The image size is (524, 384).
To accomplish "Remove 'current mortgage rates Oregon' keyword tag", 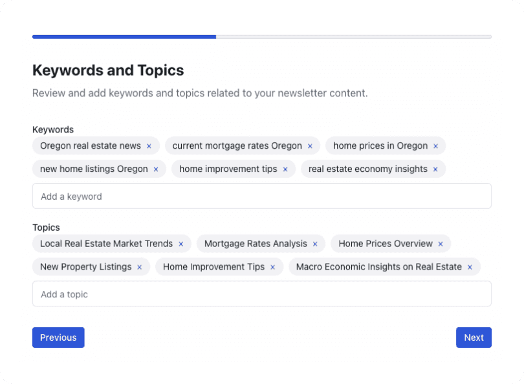I will (310, 146).
